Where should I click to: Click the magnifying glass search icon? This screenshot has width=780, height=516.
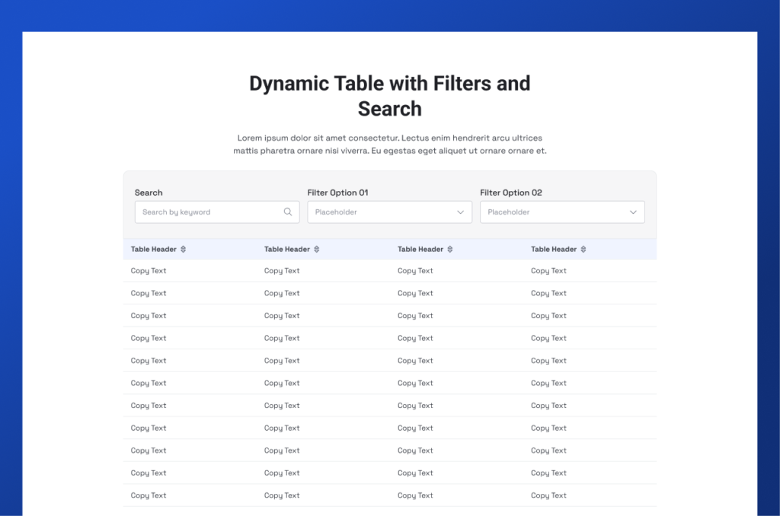[288, 212]
